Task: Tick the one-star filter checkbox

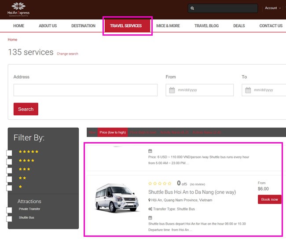Action: [x=9, y=188]
